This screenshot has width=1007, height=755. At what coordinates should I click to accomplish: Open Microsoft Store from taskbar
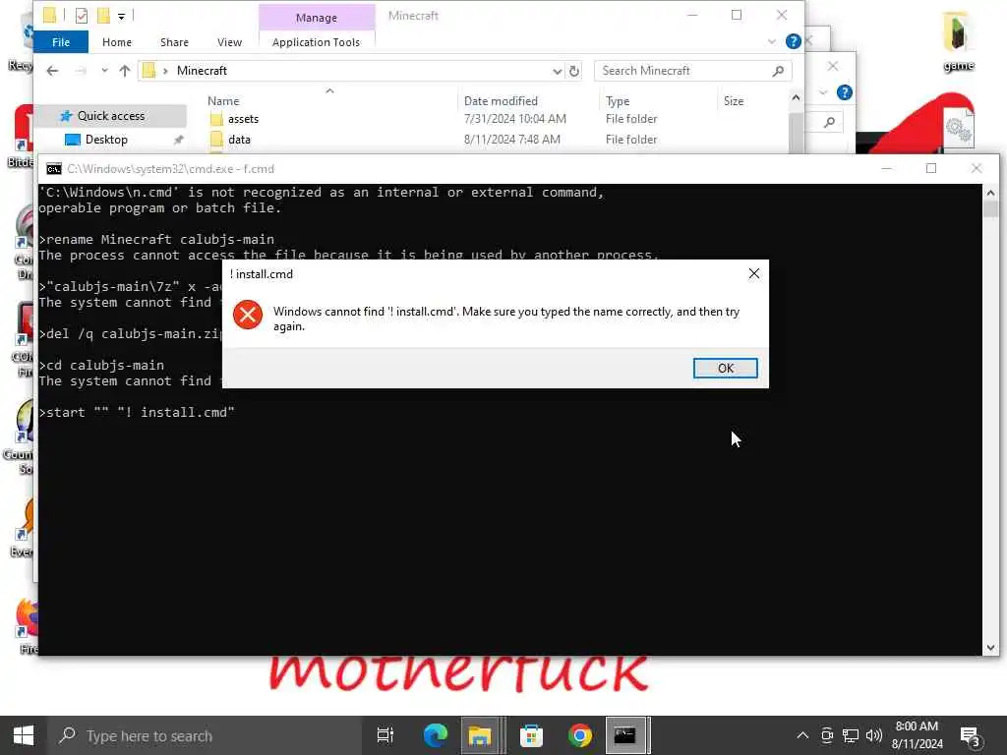(x=531, y=735)
